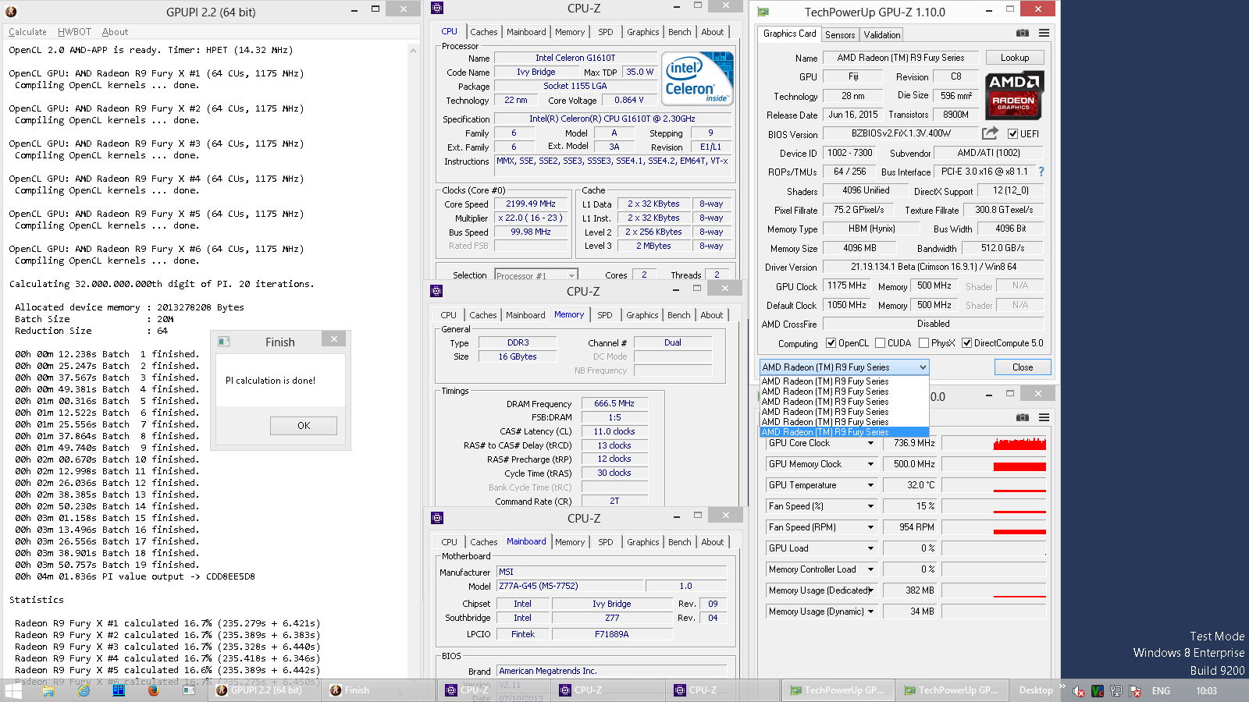The image size is (1249, 702).
Task: Launch Internet Explorer from the taskbar
Action: tap(84, 690)
